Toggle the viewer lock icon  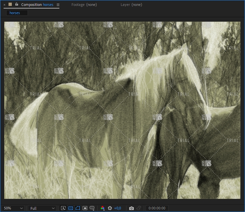click(x=17, y=4)
